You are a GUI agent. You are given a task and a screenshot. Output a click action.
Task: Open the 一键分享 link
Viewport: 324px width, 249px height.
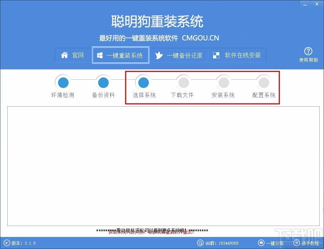pyautogui.click(x=275, y=243)
